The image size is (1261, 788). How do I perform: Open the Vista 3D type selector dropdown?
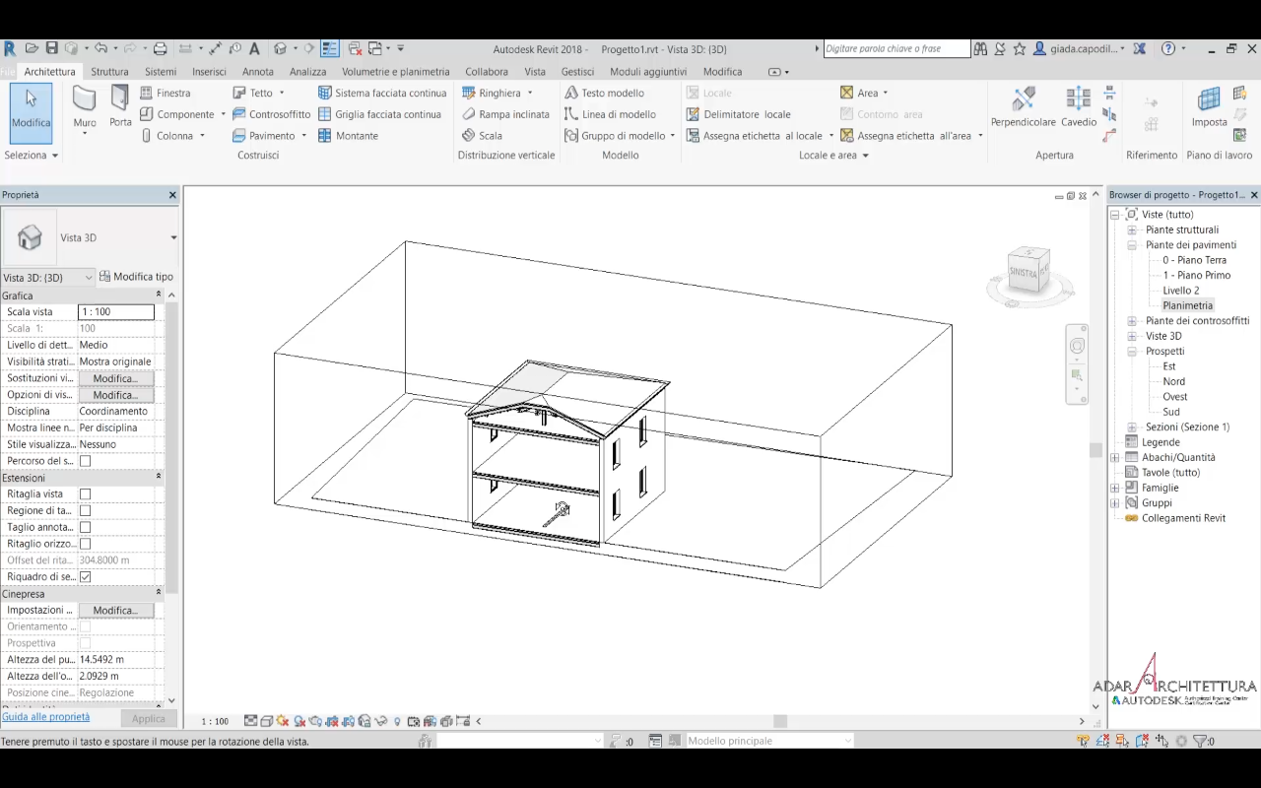(x=173, y=237)
